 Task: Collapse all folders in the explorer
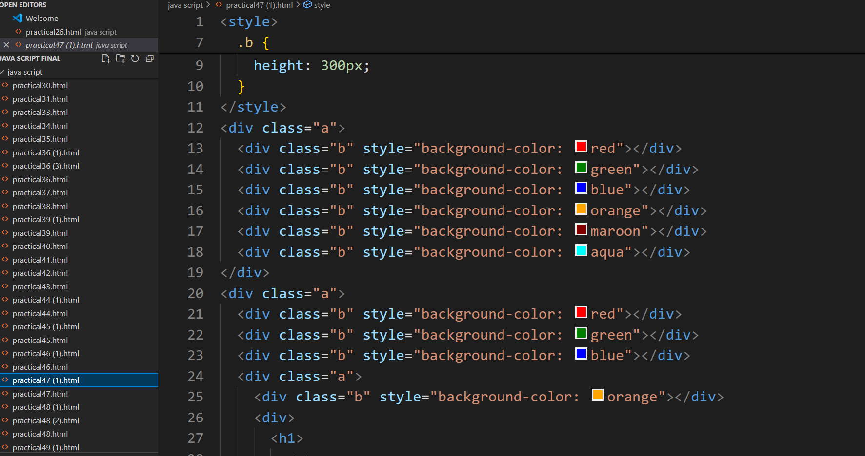pyautogui.click(x=150, y=58)
